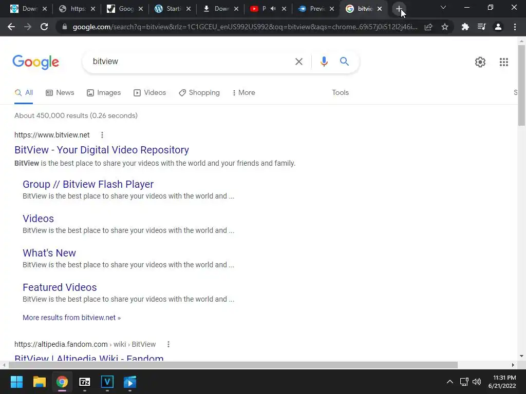Select the All results tab
Viewport: 526px width, 394px height.
(x=24, y=93)
